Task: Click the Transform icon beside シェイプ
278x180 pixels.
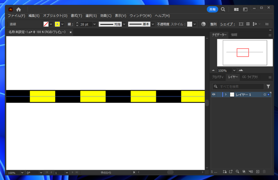Action: point(241,24)
